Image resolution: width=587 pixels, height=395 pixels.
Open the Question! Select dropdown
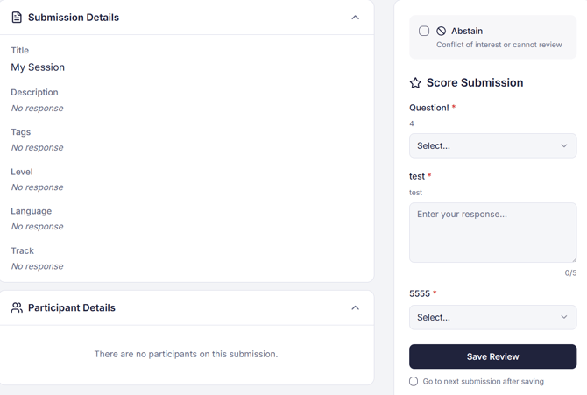pos(492,145)
